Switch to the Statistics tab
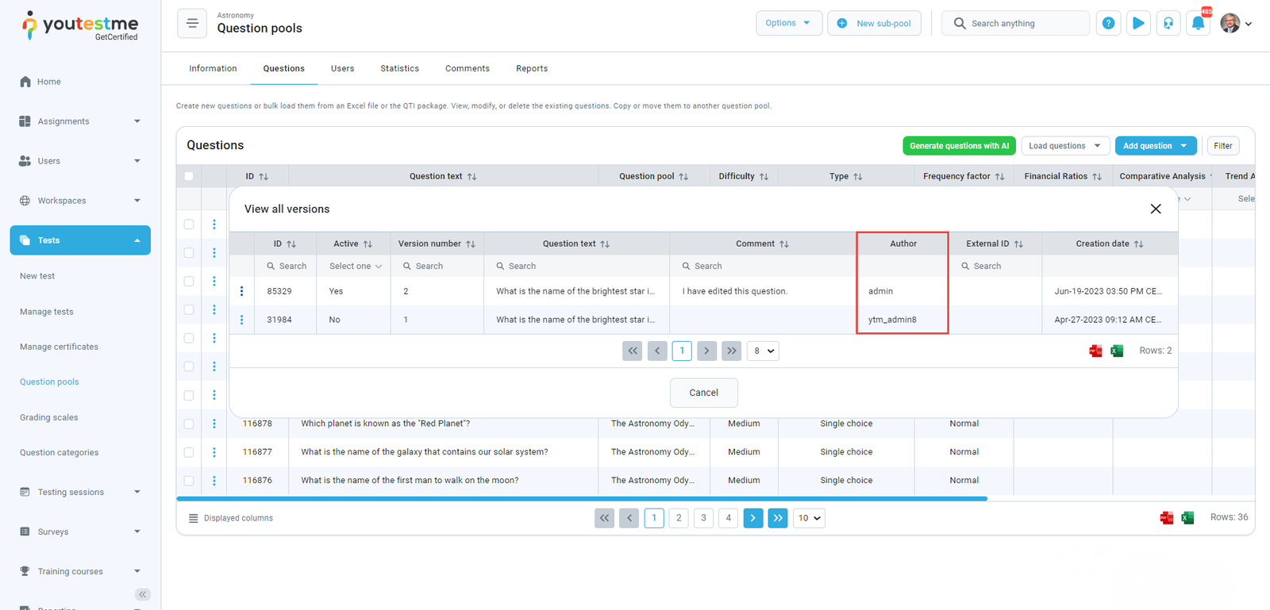Viewport: 1270px width, 610px height. click(x=399, y=68)
